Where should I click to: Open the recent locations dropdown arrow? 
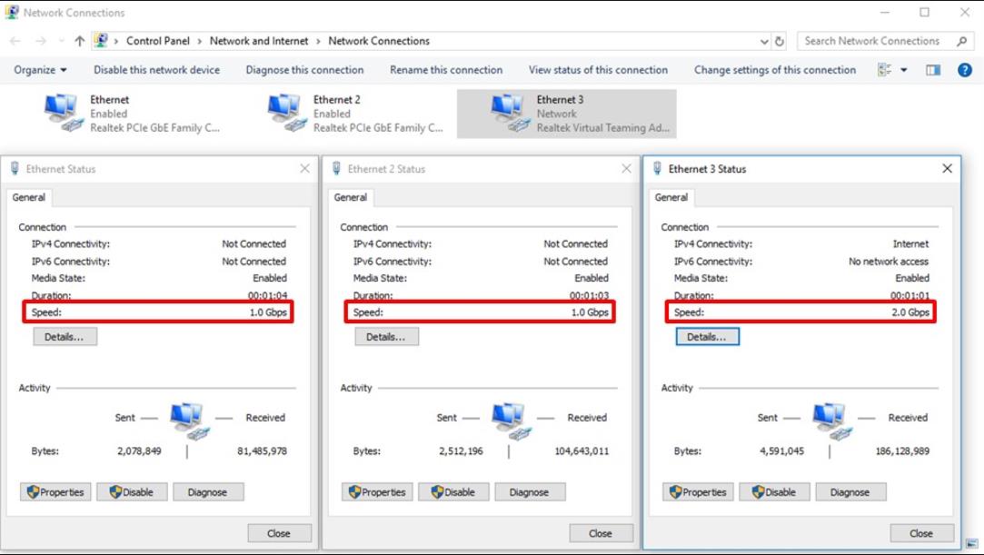(61, 41)
